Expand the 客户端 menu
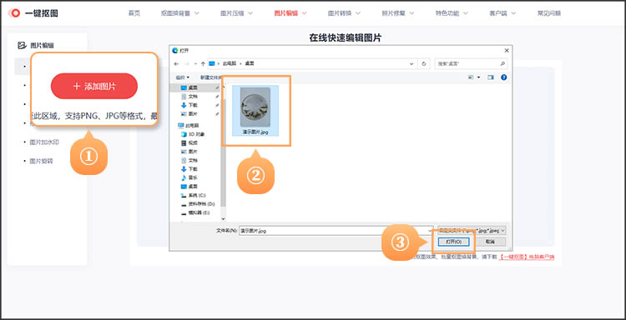Image resolution: width=626 pixels, height=320 pixels. (x=502, y=13)
